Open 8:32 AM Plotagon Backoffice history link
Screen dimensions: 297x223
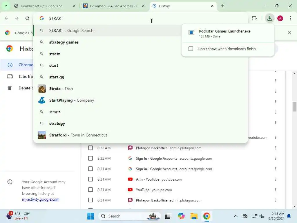pos(151,148)
